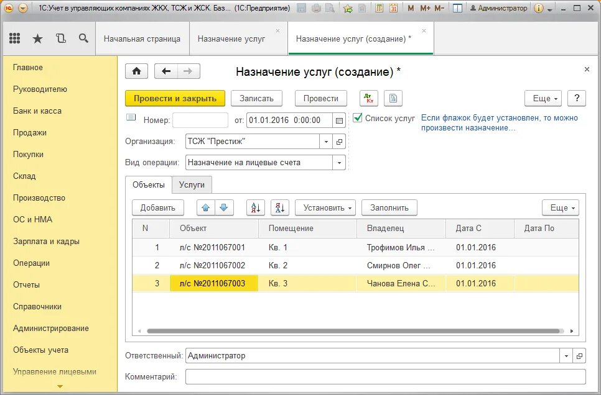The image size is (601, 395).
Task: Click M- memory subtract button
Action: [440, 7]
